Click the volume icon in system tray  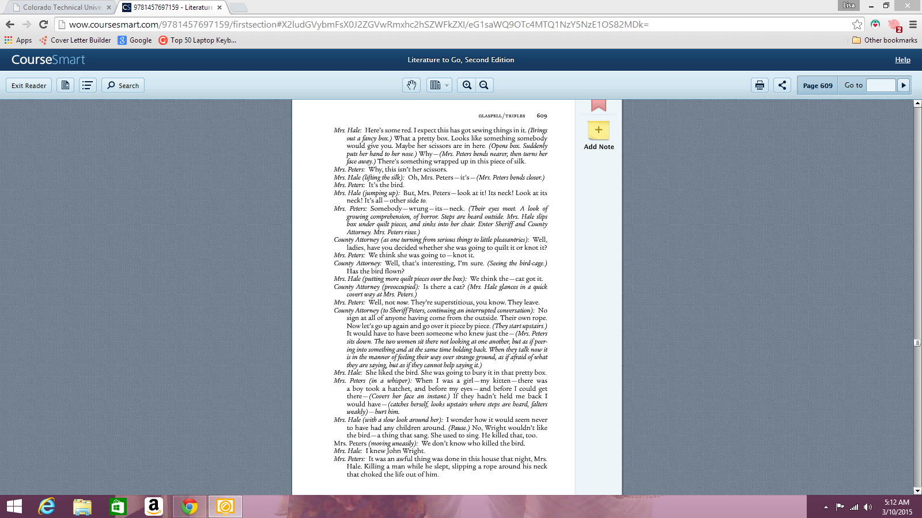click(x=868, y=507)
